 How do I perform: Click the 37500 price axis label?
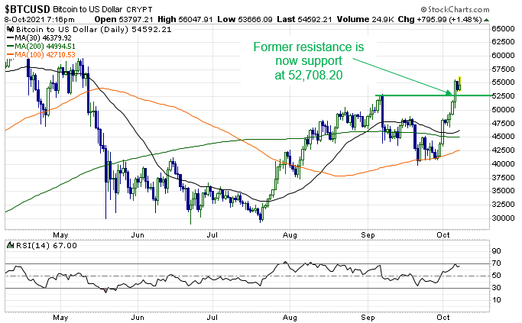tap(503, 177)
